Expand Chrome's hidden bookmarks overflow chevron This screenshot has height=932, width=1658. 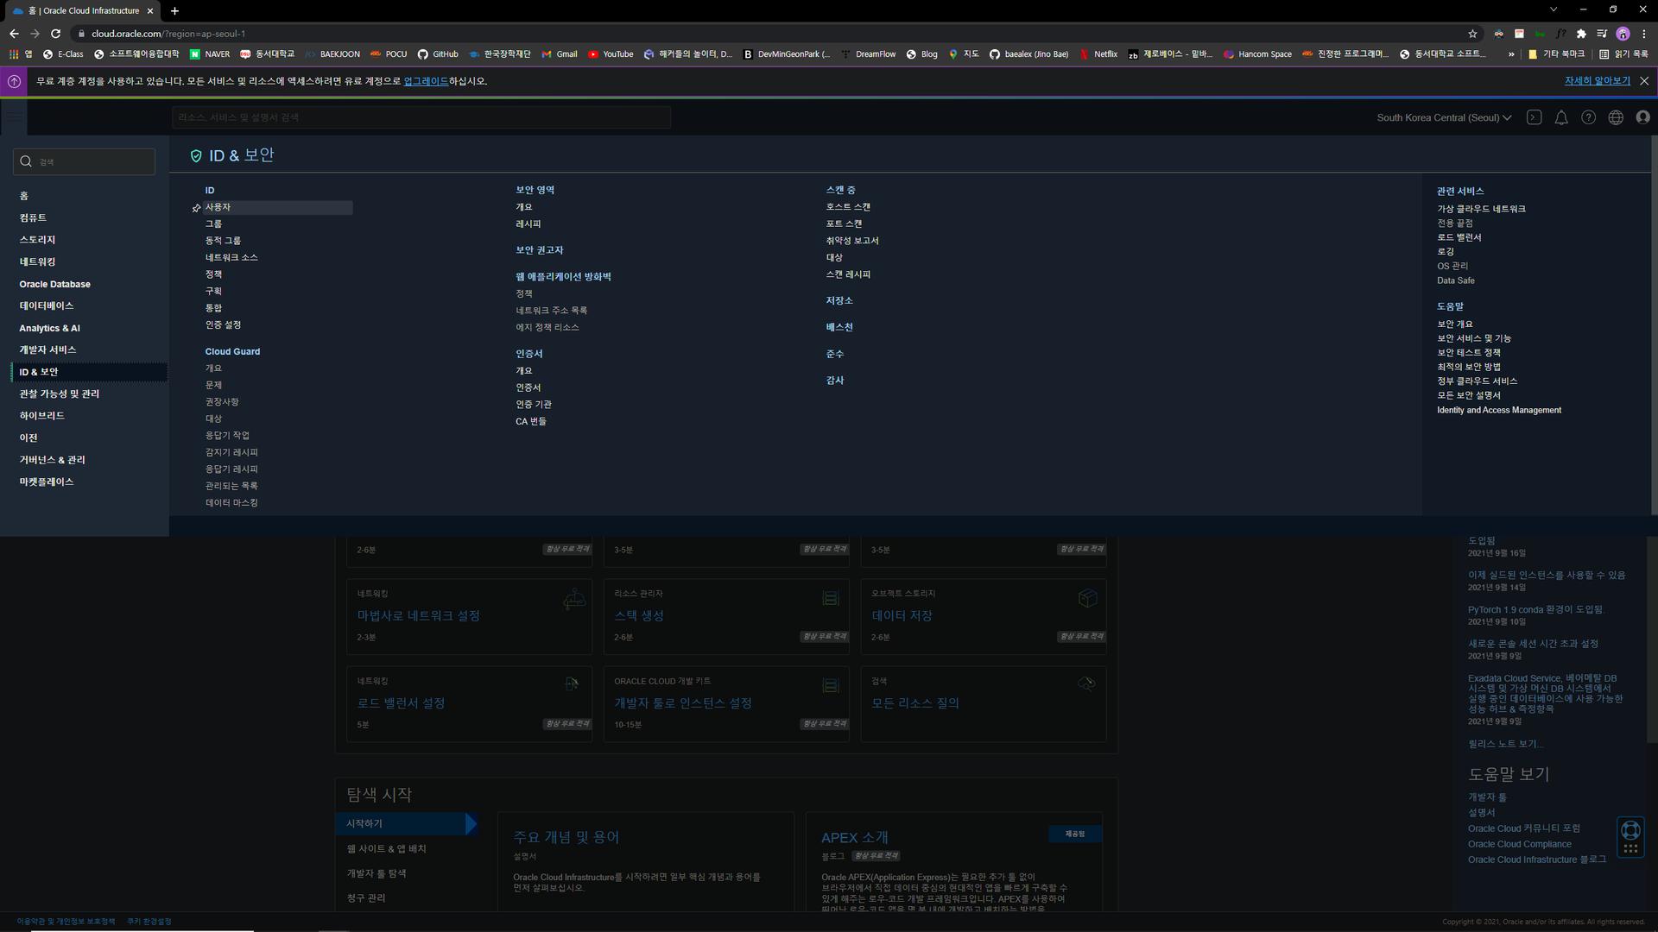pyautogui.click(x=1511, y=54)
